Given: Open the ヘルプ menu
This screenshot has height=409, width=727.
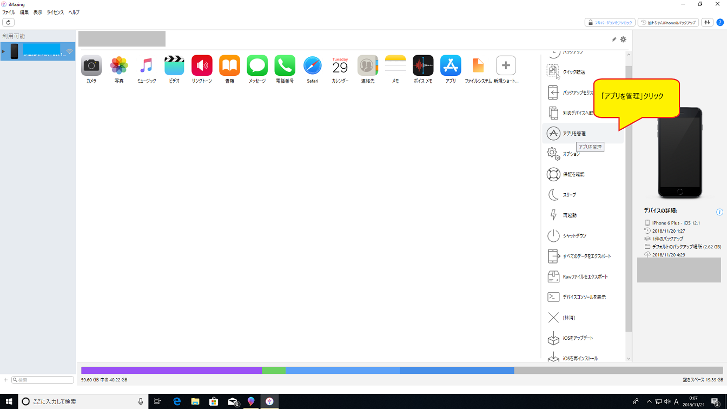Looking at the screenshot, I should click(x=74, y=12).
